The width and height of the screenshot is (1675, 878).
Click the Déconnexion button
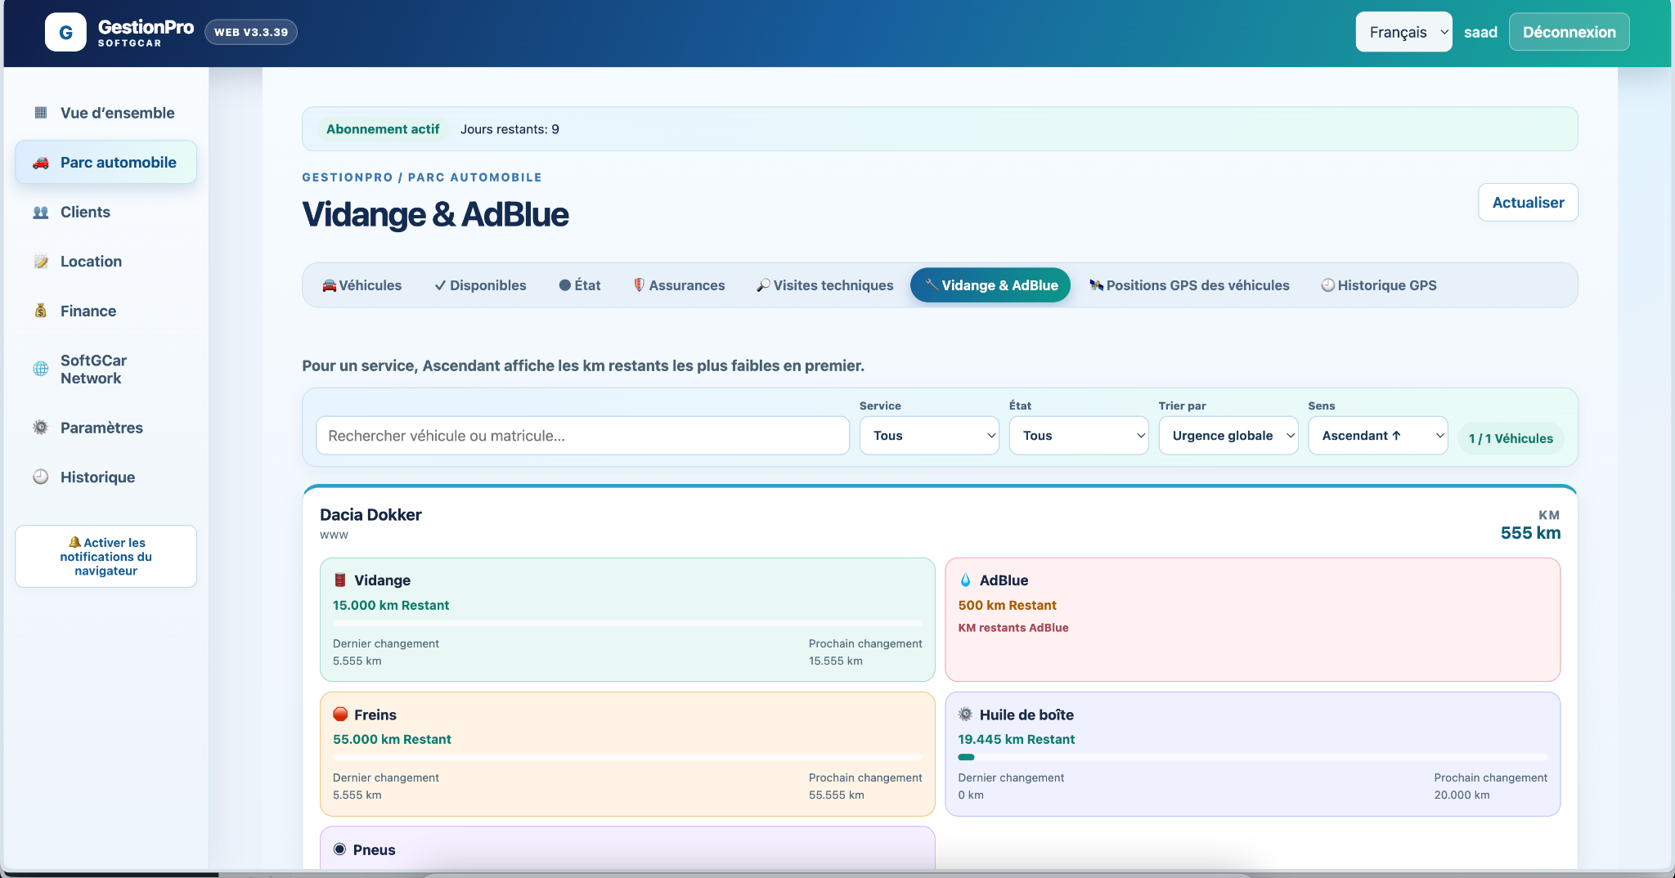[x=1569, y=32]
